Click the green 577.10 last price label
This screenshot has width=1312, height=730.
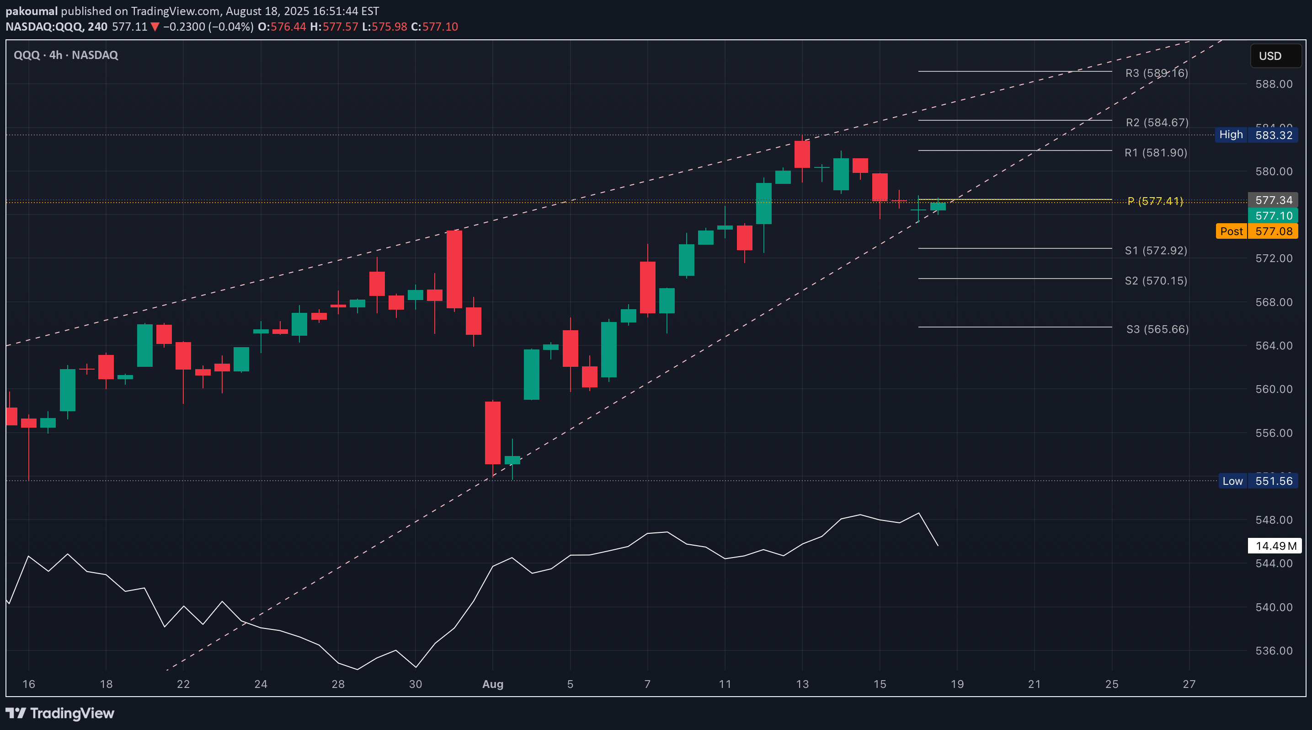pos(1273,215)
